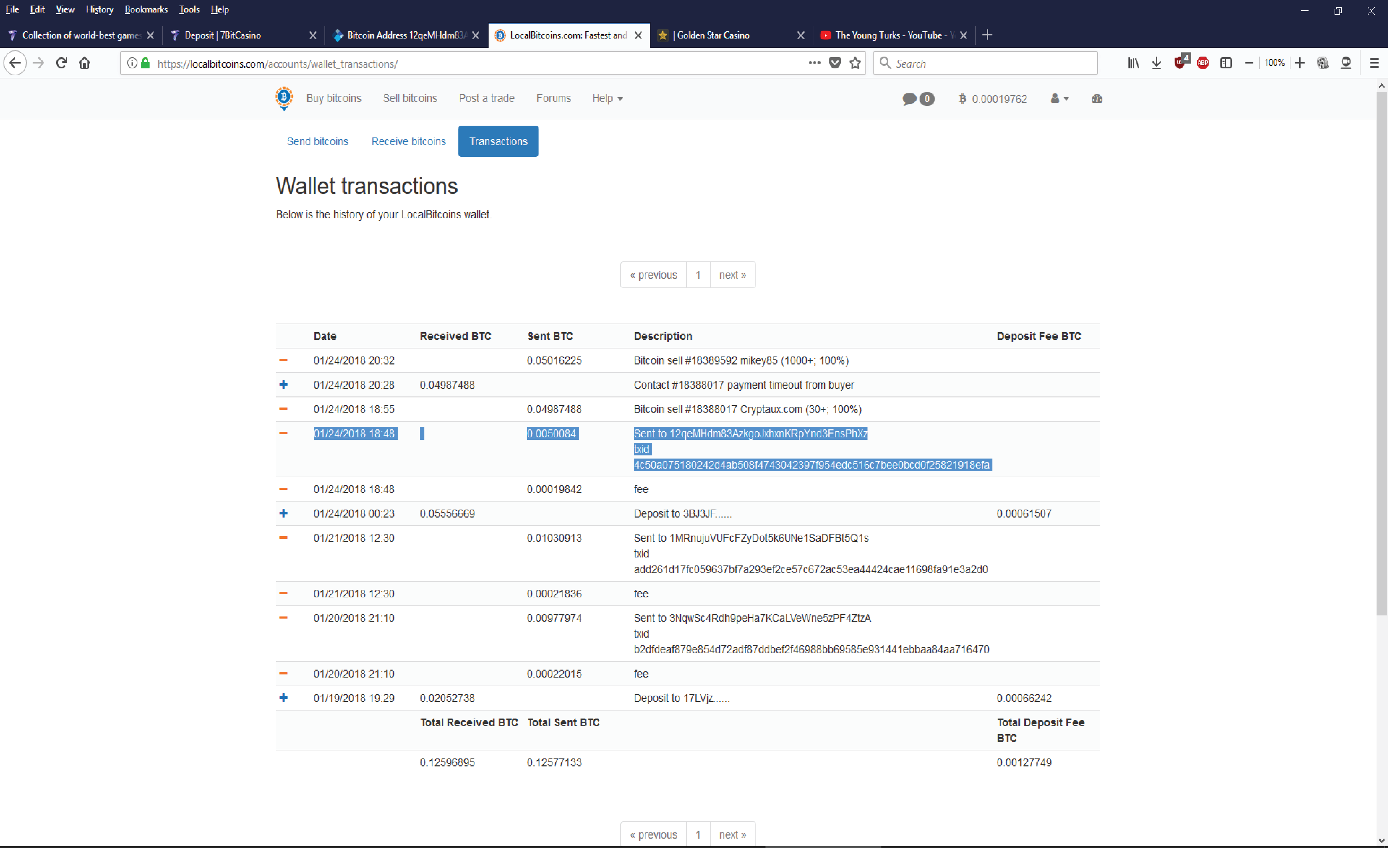The width and height of the screenshot is (1388, 848).
Task: Open the Library bookshelf icon
Action: tap(1133, 63)
